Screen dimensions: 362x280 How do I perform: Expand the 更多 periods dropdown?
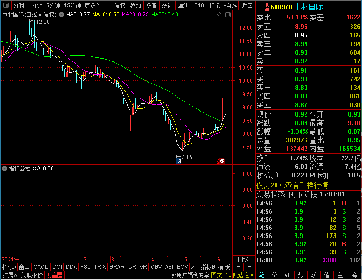point(92,5)
